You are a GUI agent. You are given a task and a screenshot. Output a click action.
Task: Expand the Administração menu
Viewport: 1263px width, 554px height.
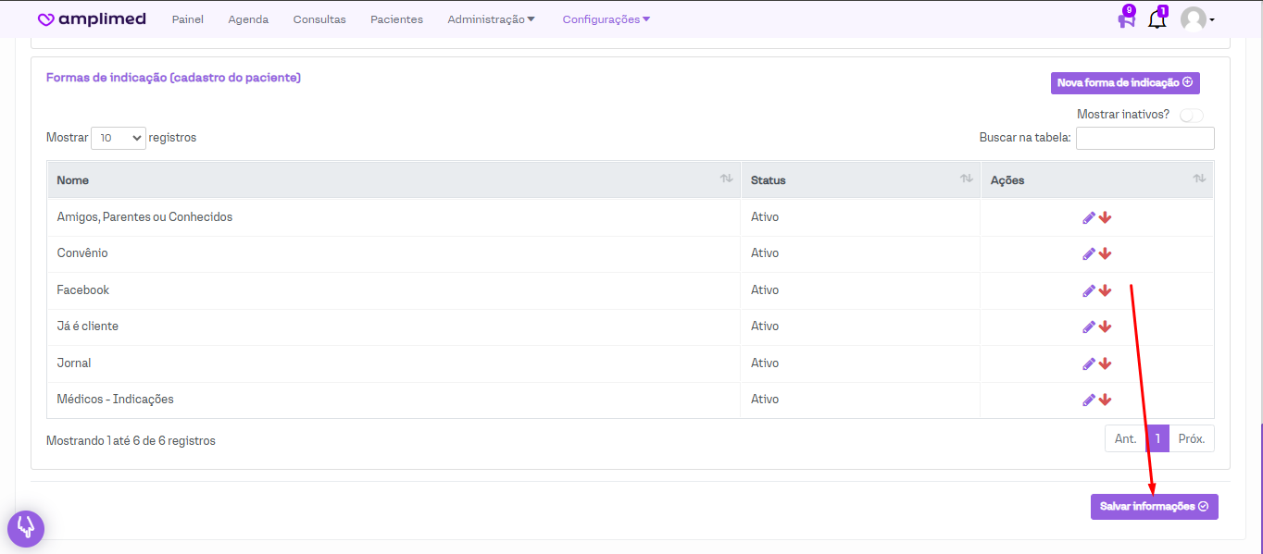491,19
